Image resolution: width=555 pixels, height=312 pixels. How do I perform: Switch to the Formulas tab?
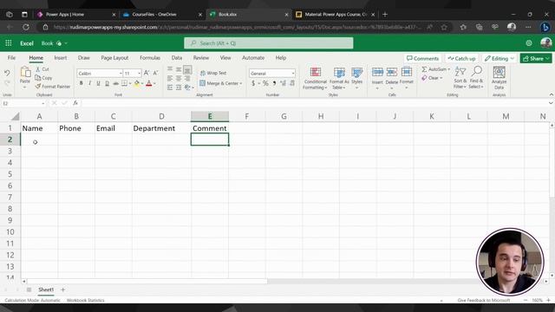point(150,58)
